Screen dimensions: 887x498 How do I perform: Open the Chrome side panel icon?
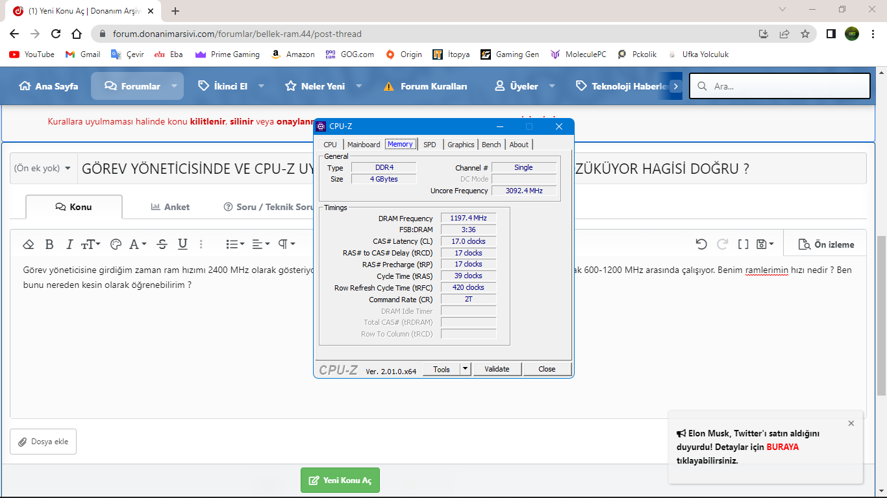pyautogui.click(x=831, y=34)
